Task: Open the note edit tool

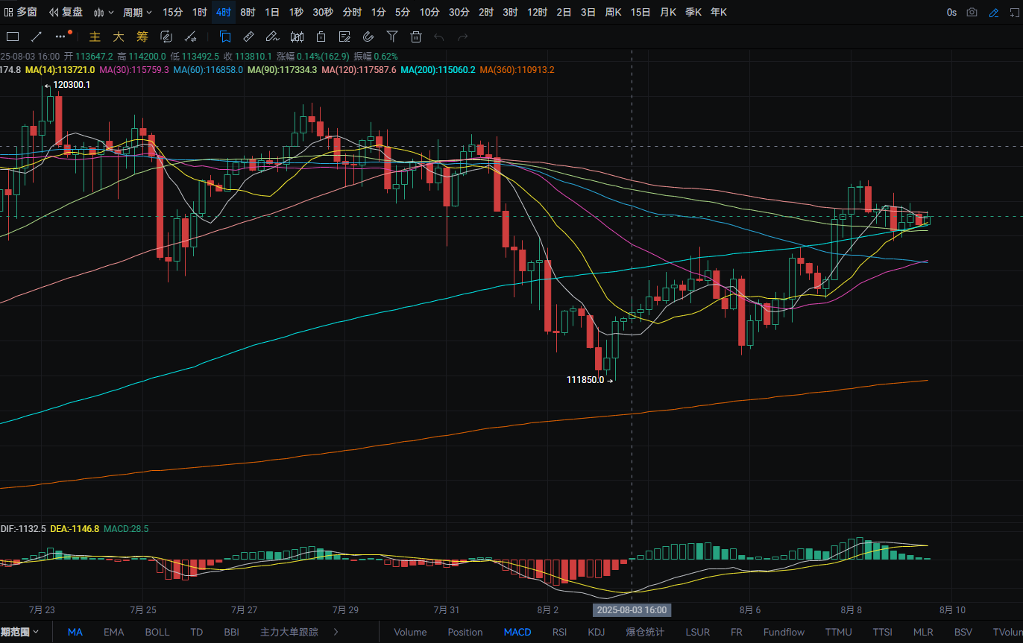Action: (x=344, y=37)
